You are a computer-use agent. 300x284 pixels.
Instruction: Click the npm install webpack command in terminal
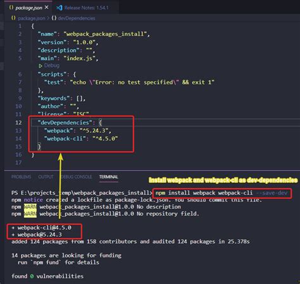204,193
